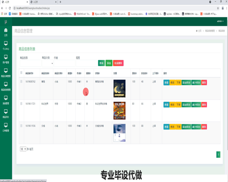Open the bootstrap-select bookmark

[136, 14]
